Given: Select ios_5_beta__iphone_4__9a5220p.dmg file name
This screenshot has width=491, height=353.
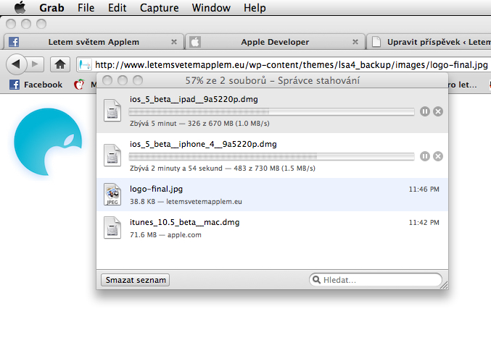Looking at the screenshot, I should click(203, 144).
